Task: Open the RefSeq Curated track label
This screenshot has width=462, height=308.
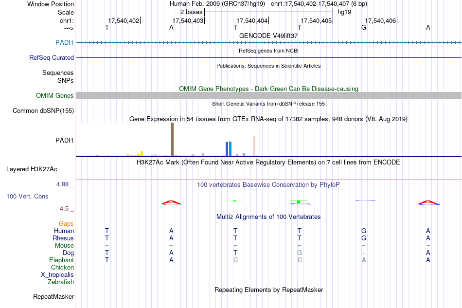Action: 51,57
